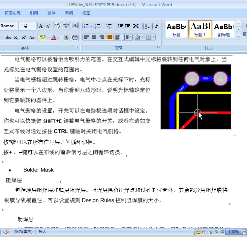Click the Sort A-Z icon
247x237 pixels.
coord(147,26)
